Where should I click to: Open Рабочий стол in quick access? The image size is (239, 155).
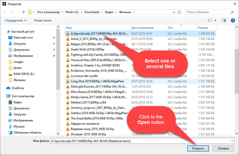23,38
